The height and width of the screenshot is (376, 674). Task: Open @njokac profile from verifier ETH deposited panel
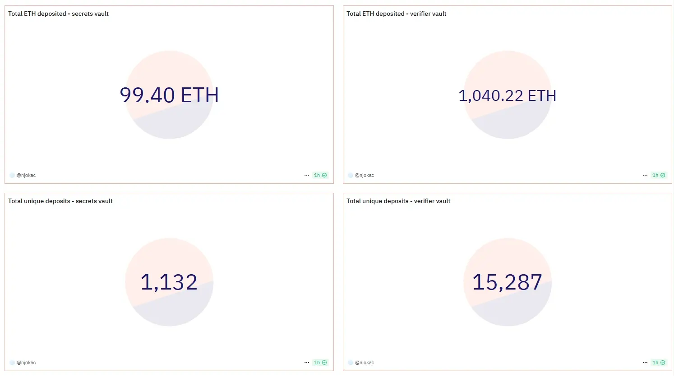coord(365,175)
